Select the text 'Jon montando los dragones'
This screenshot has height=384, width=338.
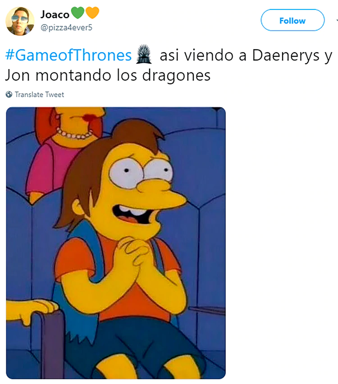[x=108, y=75]
